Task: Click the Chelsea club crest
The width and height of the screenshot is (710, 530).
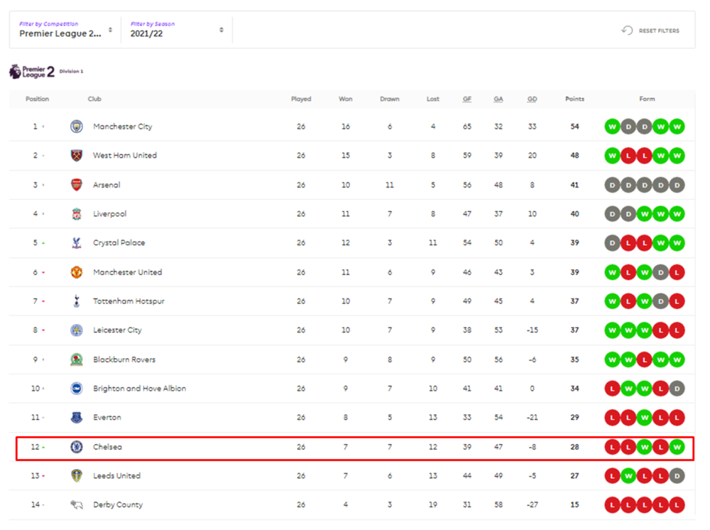Action: click(77, 447)
